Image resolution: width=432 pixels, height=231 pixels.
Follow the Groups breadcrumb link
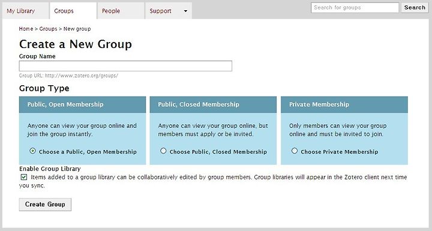[48, 29]
